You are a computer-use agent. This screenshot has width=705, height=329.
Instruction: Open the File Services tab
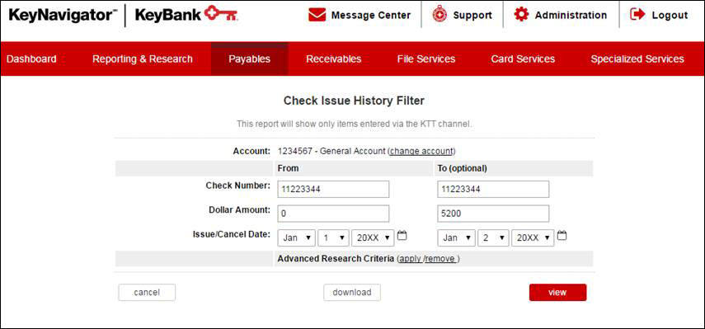pyautogui.click(x=426, y=59)
